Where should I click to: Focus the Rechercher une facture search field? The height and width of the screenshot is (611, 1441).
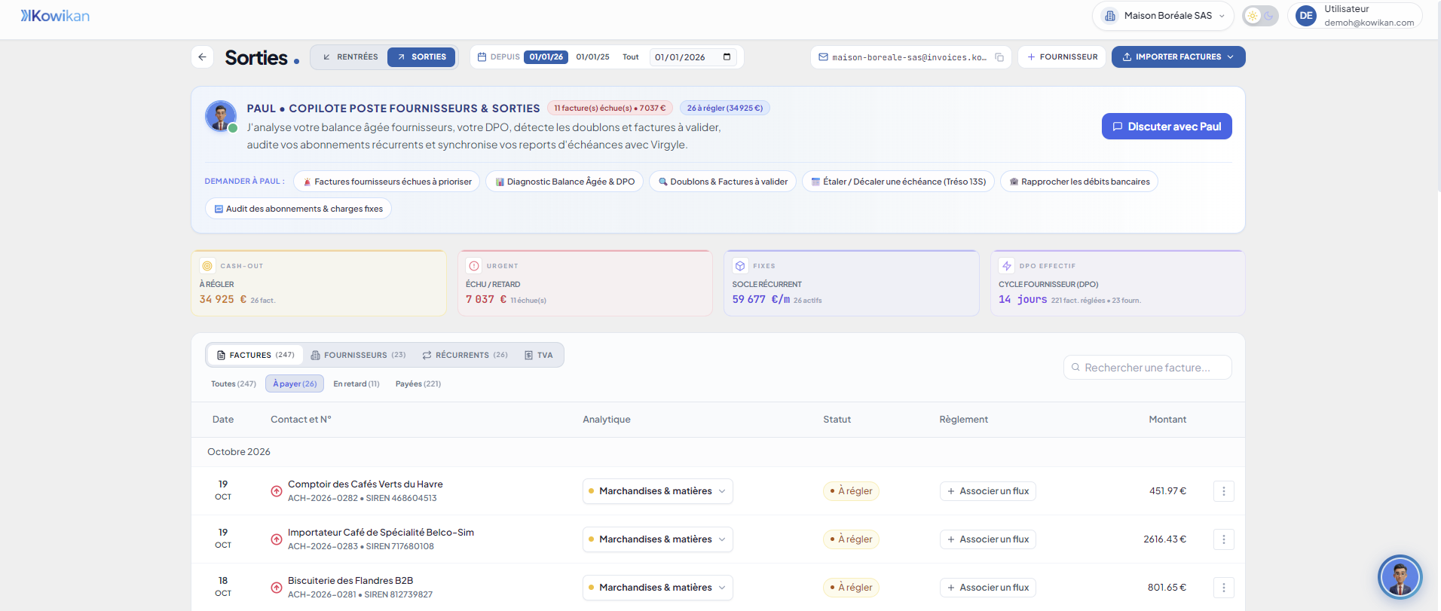(1148, 368)
